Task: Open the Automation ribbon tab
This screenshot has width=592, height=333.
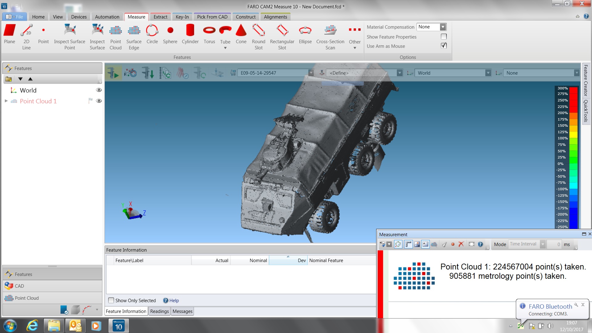Action: (107, 17)
